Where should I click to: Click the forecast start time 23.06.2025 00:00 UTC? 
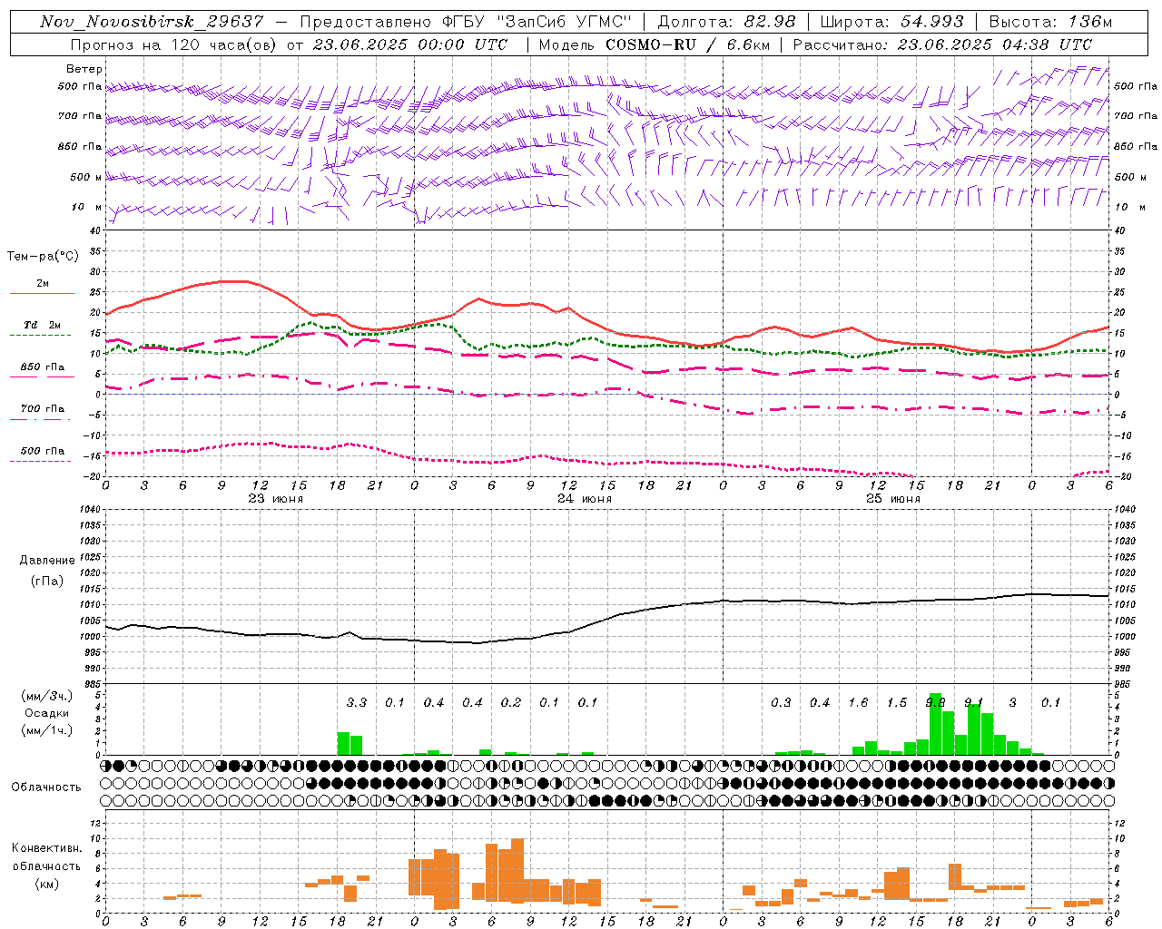tap(409, 44)
